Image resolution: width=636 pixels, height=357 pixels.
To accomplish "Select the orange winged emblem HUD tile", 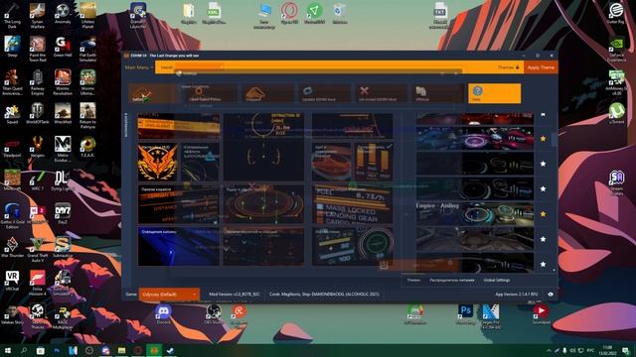I will point(158,162).
